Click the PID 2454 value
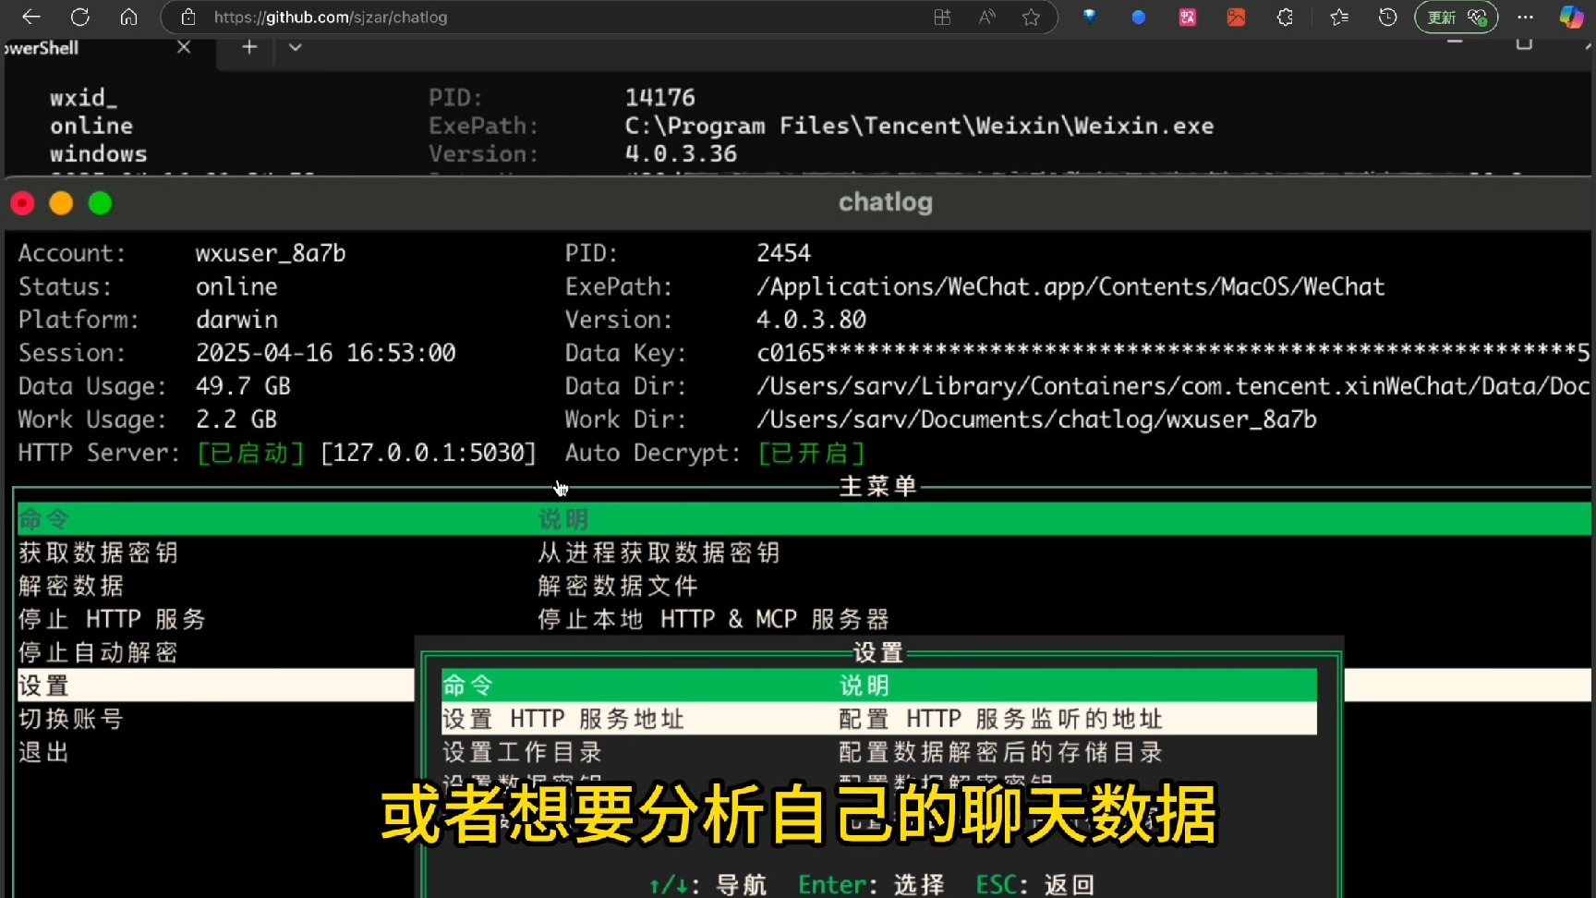 click(783, 253)
